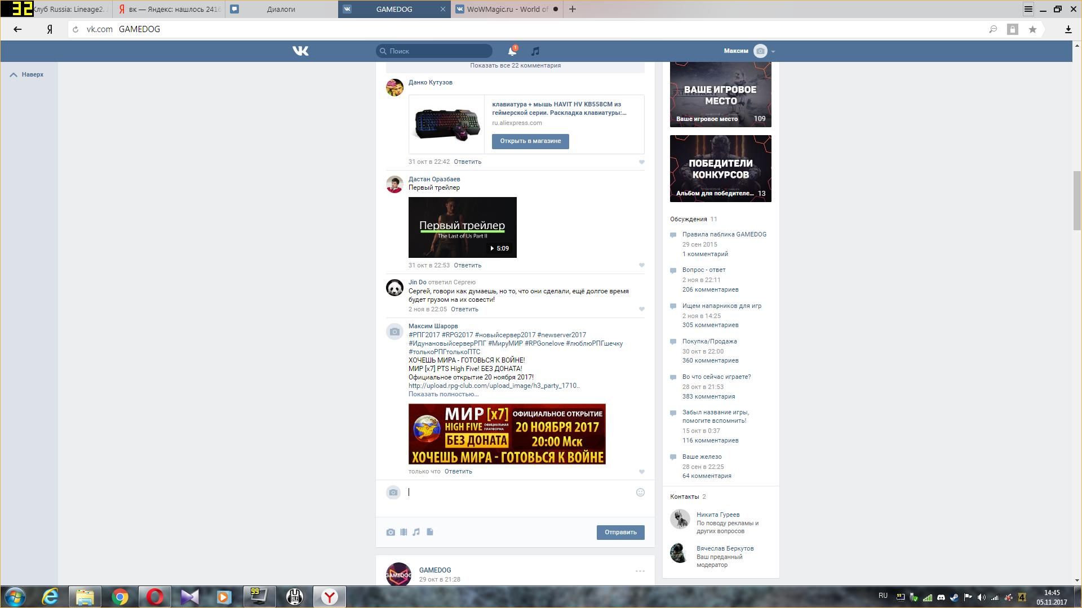This screenshot has height=608, width=1082.
Task: Open Максим profile dropdown menu
Action: 750,51
